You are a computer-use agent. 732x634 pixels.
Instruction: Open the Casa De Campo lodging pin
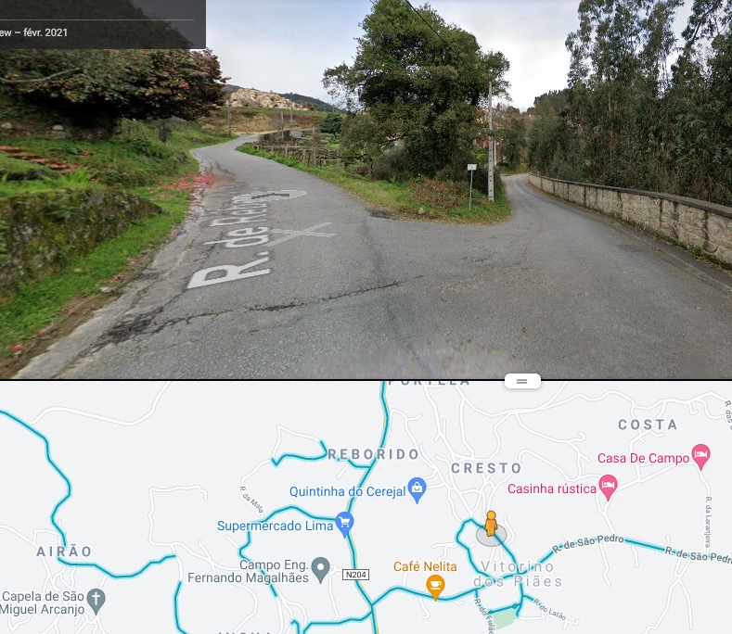tap(700, 456)
